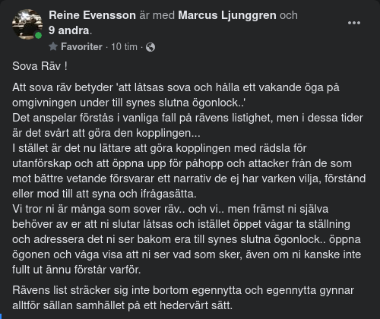
Task: Click line starting "eller mod till att syna"
Action: [104, 194]
